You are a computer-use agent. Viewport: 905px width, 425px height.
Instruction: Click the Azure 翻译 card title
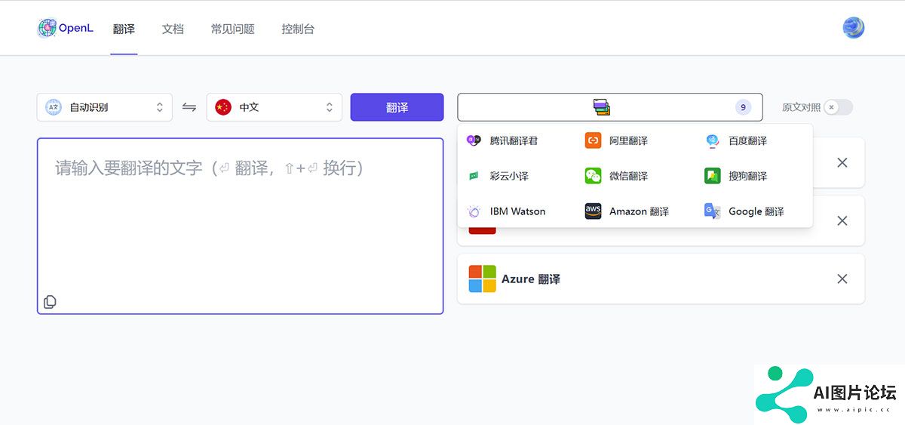(531, 279)
